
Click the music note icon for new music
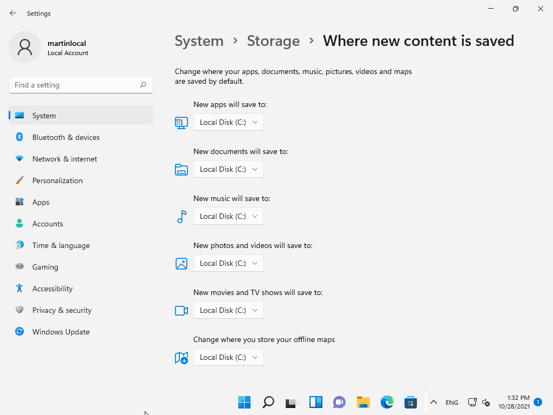(x=181, y=216)
